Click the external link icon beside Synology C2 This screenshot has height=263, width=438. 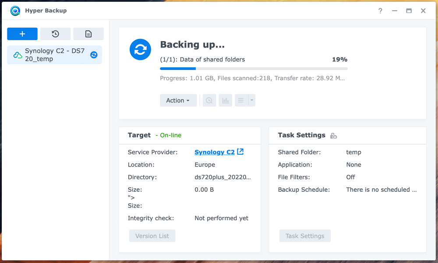coord(240,152)
